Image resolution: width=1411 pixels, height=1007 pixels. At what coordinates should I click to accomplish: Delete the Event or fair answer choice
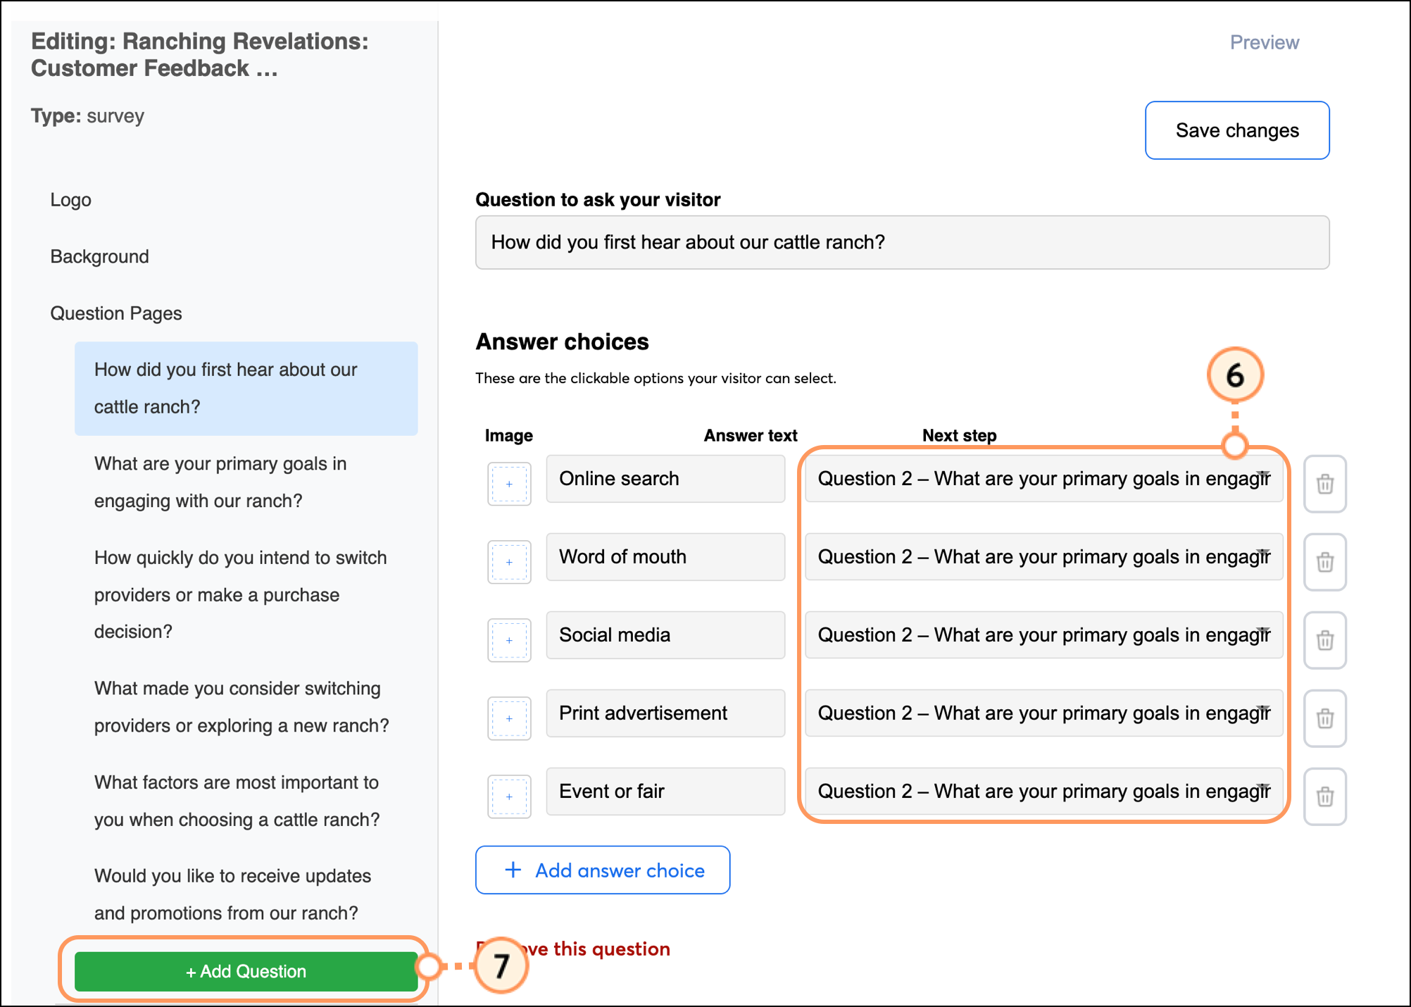click(x=1324, y=796)
